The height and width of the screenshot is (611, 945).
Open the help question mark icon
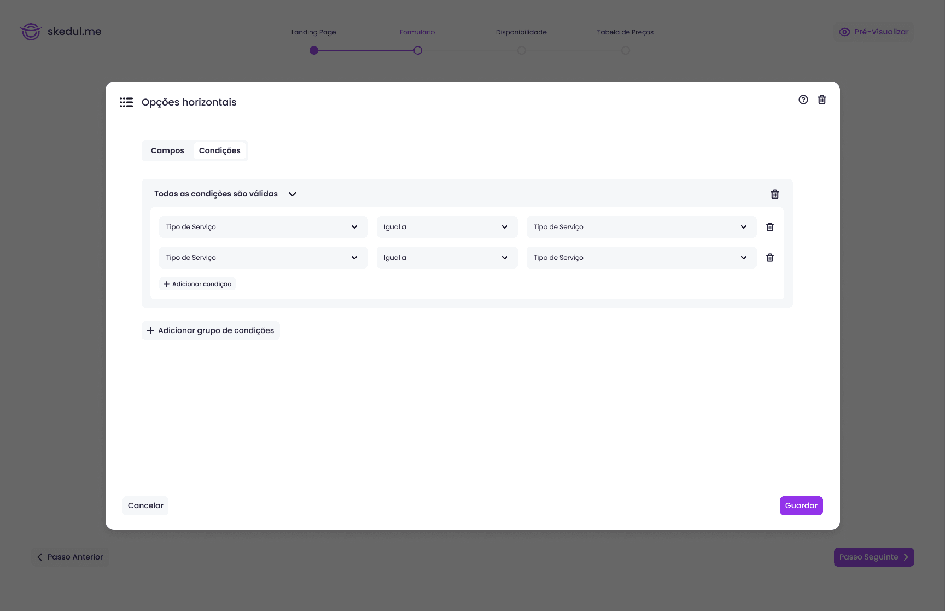[803, 100]
